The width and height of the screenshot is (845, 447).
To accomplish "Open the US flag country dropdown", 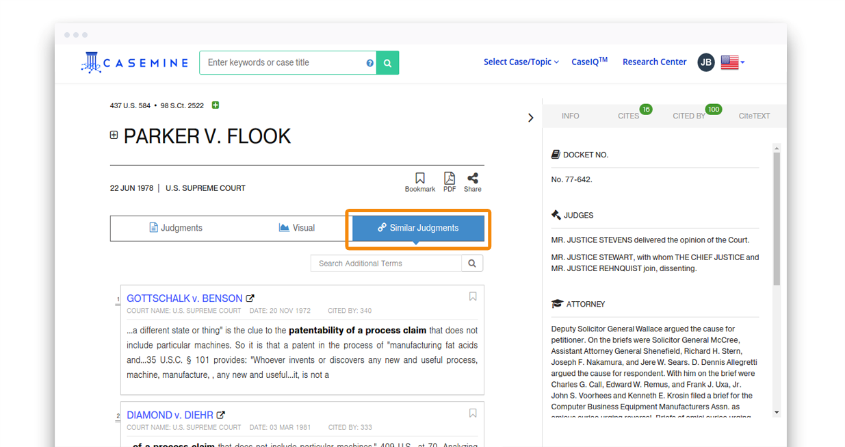I will pos(732,62).
